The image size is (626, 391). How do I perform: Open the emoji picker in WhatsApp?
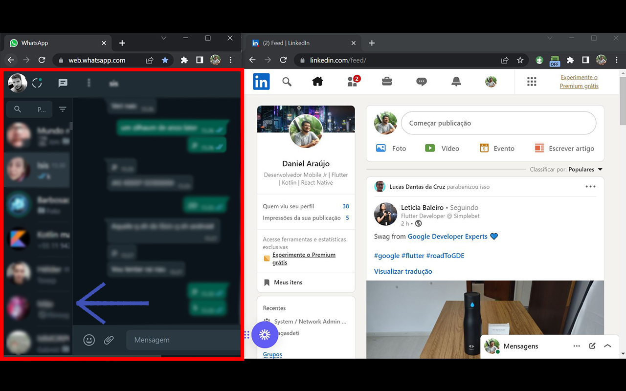(x=89, y=340)
